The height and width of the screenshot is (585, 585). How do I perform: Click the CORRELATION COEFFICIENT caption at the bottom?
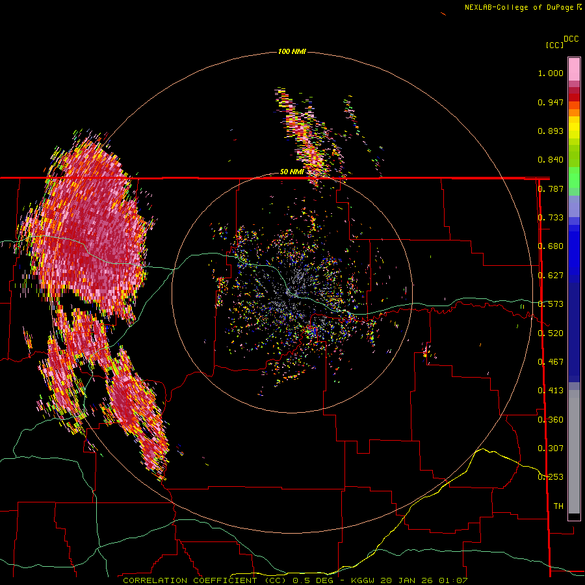294,580
